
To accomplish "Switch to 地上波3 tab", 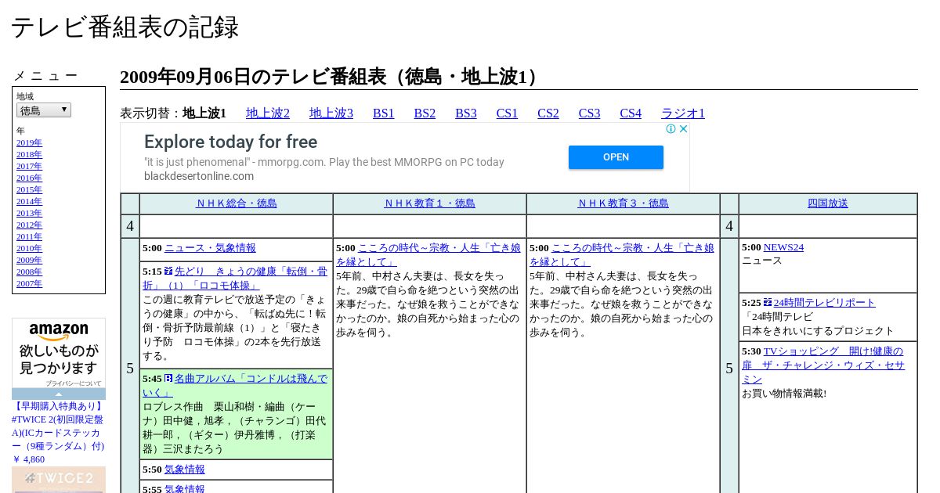I will click(331, 113).
